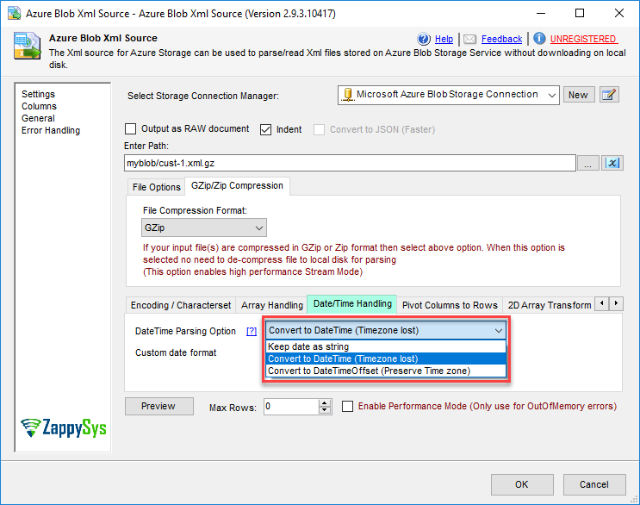
Task: Click the Preview button
Action: (158, 406)
